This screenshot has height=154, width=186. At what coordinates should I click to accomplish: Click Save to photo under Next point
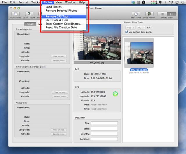pos(59,134)
